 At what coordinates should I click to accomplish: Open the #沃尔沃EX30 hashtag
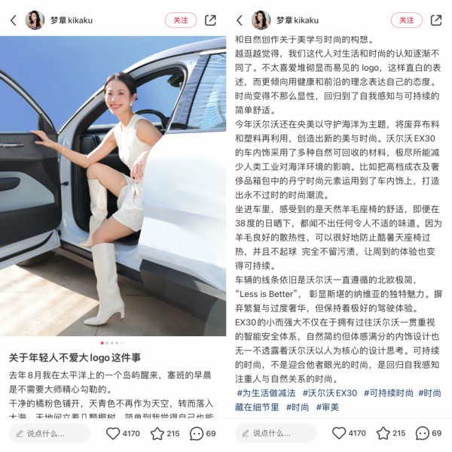329,393
